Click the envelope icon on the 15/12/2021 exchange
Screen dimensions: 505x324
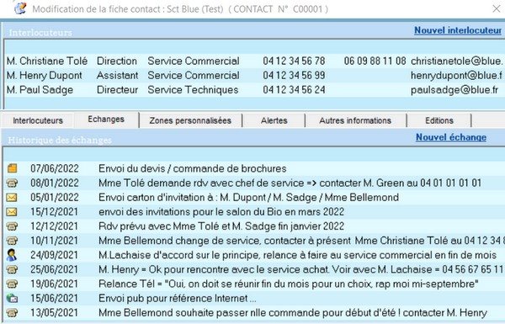(12, 211)
